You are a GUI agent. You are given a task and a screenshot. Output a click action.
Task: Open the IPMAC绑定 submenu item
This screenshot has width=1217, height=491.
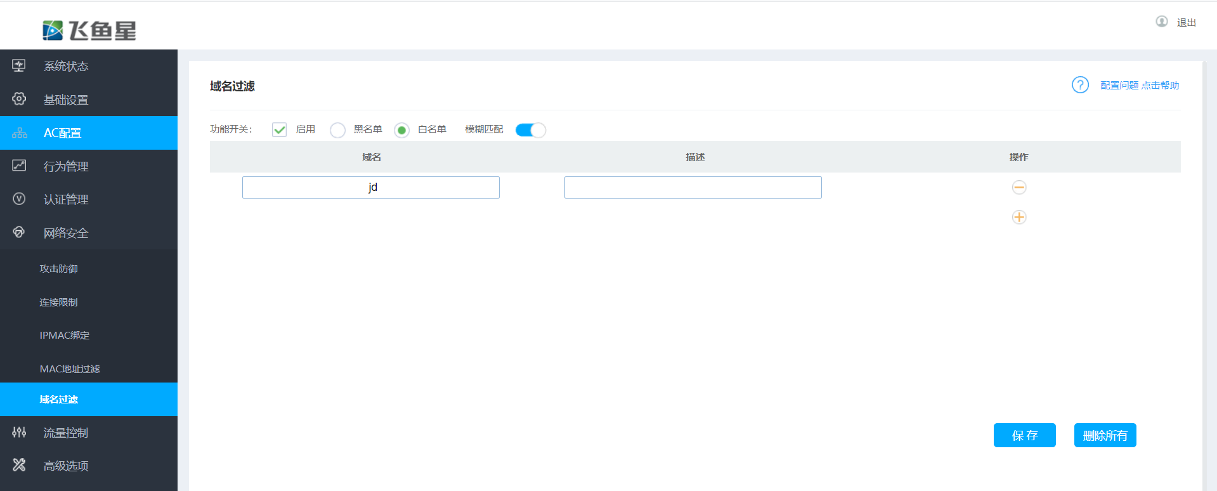click(65, 335)
